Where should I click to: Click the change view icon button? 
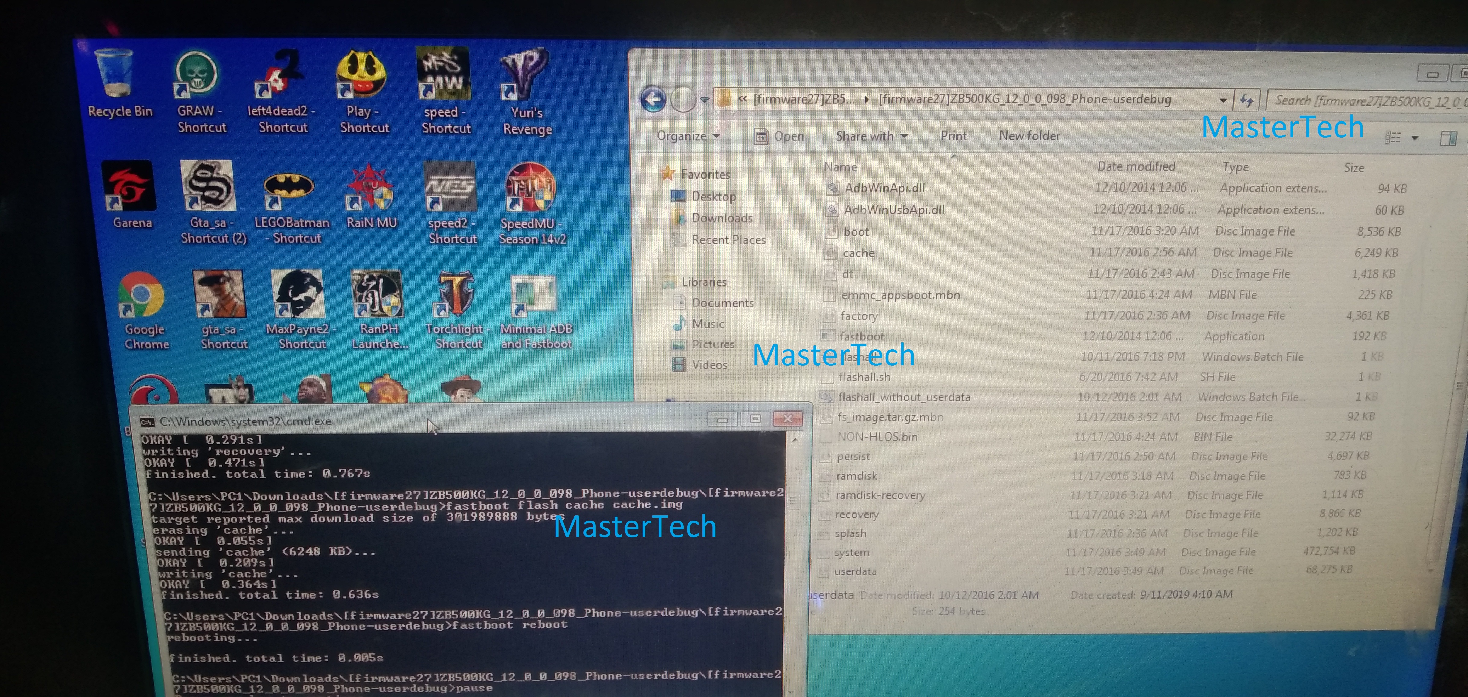pyautogui.click(x=1393, y=137)
